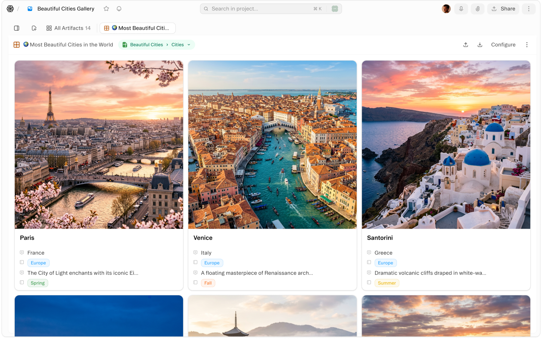Screen dimensions: 542x340
Task: Click the paperclip attachment icon
Action: 477,9
